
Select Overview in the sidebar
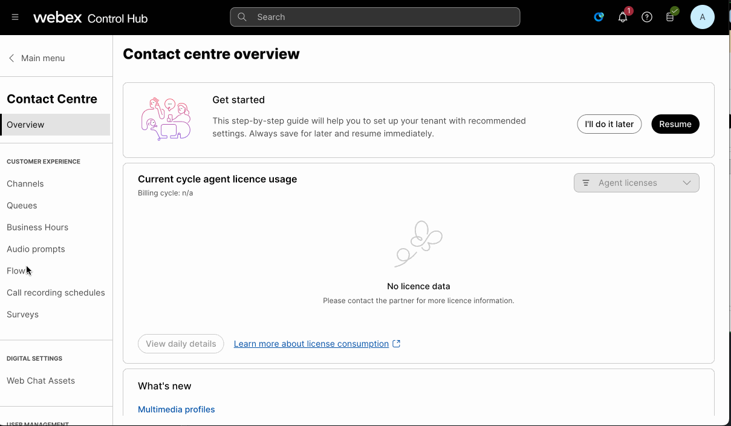tap(25, 125)
